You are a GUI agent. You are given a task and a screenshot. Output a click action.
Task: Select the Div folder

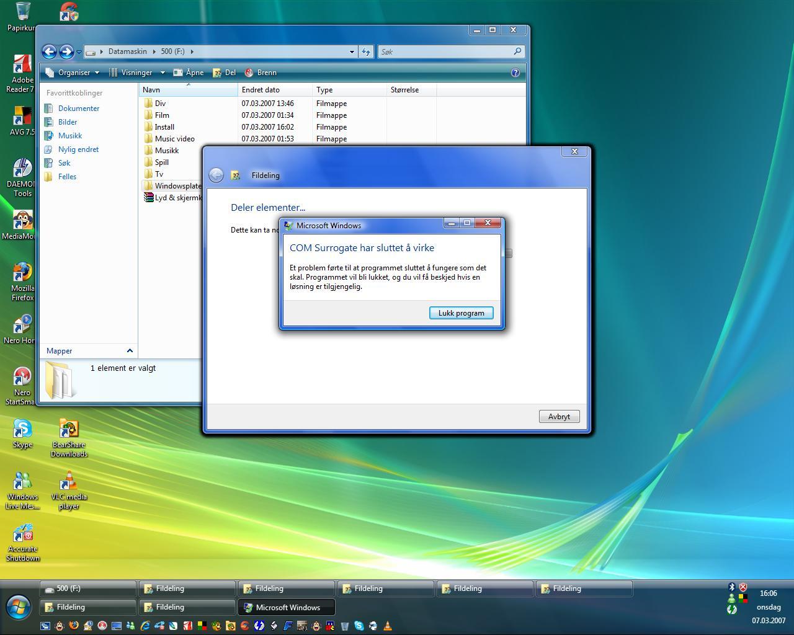[160, 104]
